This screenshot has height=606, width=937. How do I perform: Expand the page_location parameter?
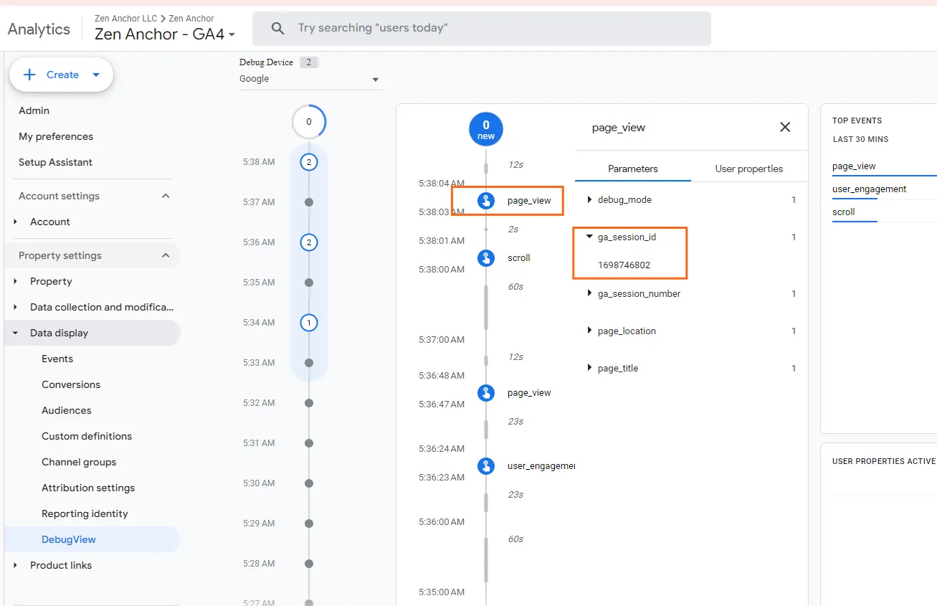(x=589, y=331)
